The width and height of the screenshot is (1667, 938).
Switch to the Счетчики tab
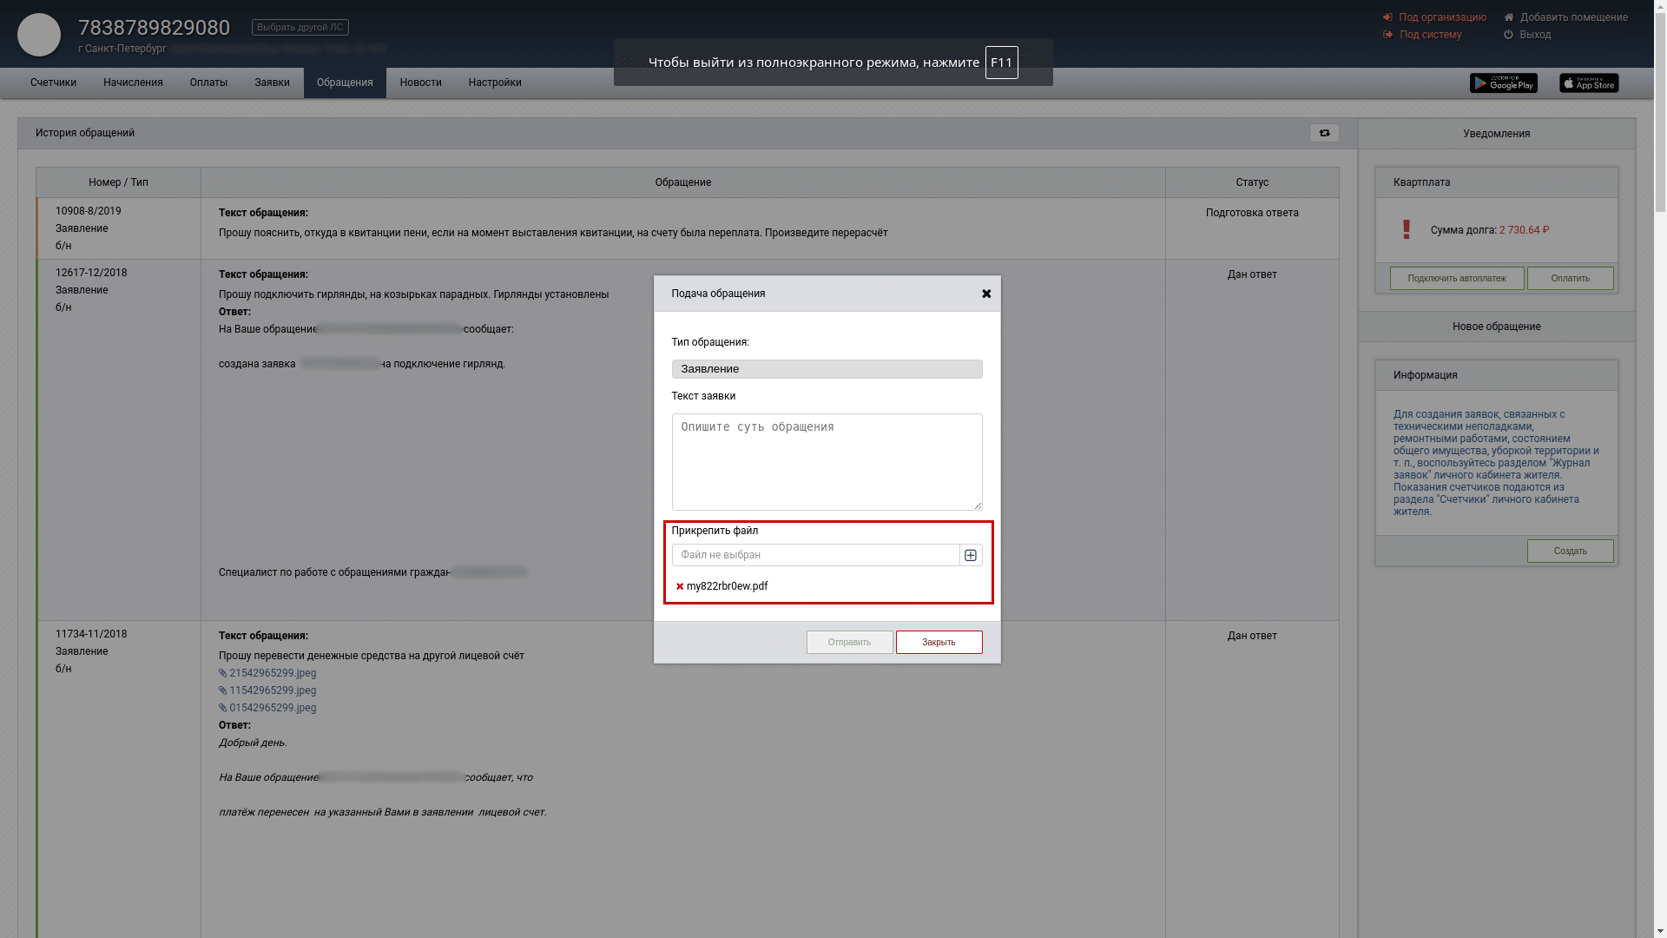pyautogui.click(x=53, y=83)
